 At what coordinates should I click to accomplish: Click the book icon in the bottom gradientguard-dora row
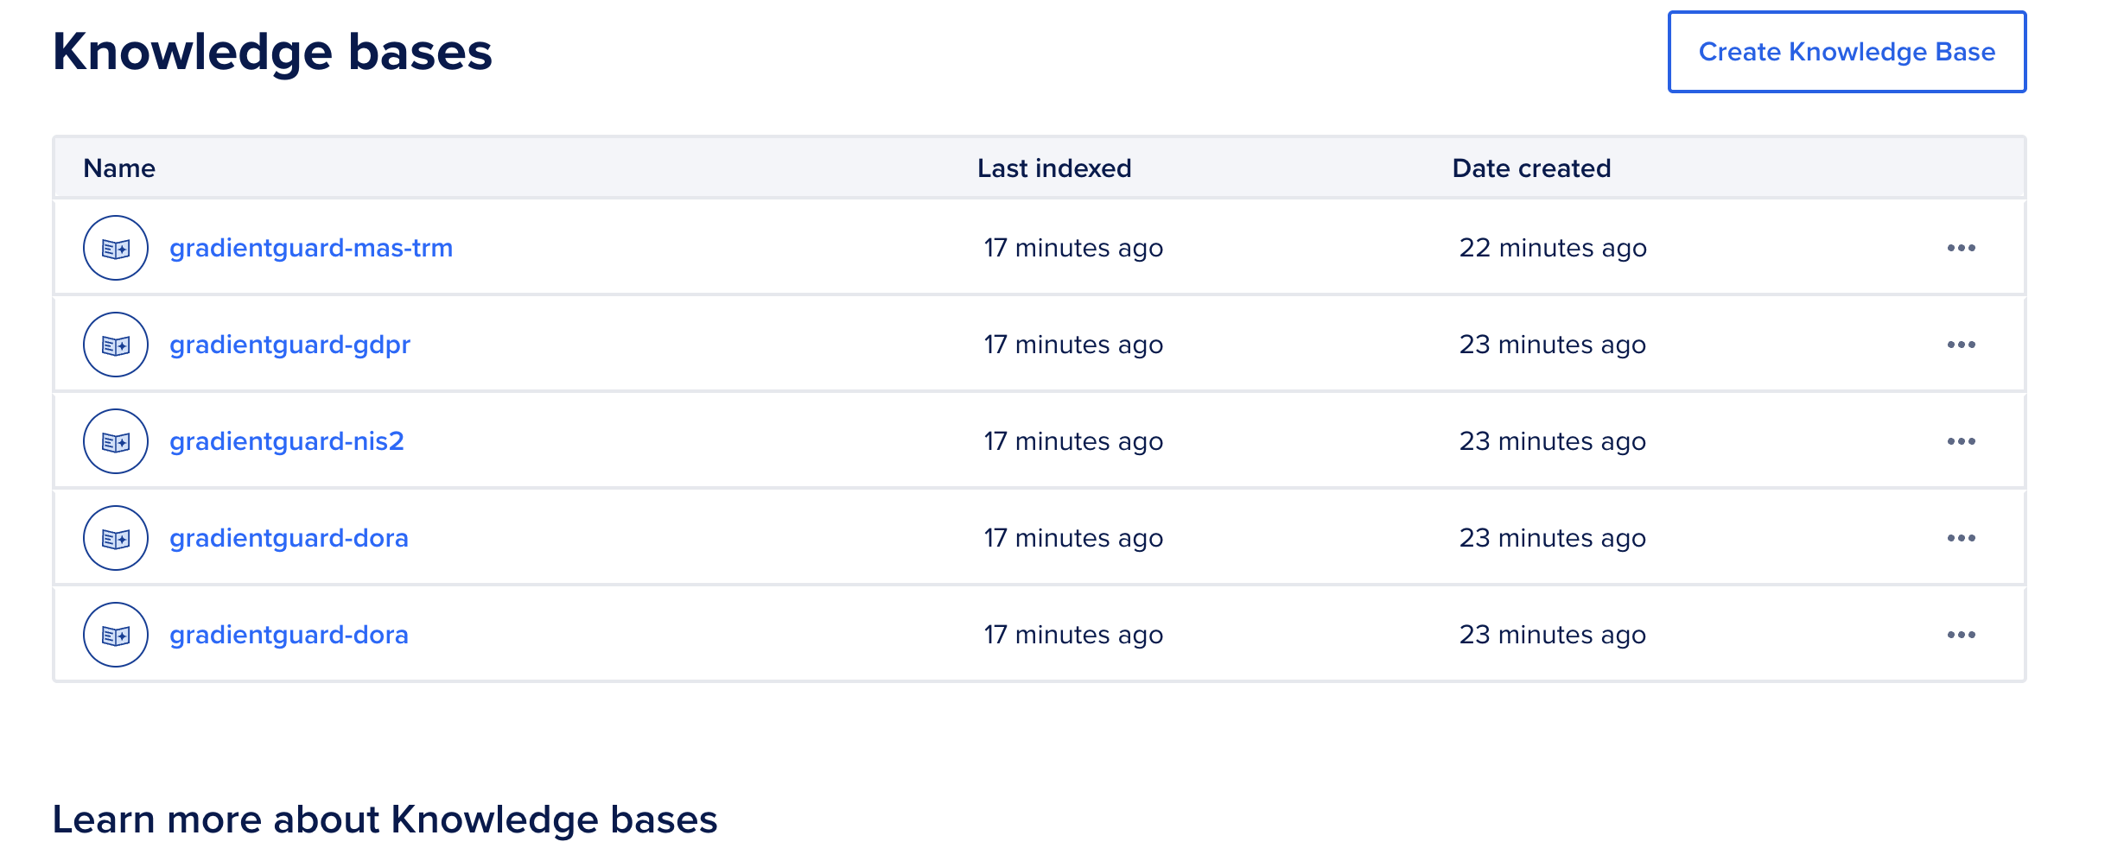[x=116, y=635]
